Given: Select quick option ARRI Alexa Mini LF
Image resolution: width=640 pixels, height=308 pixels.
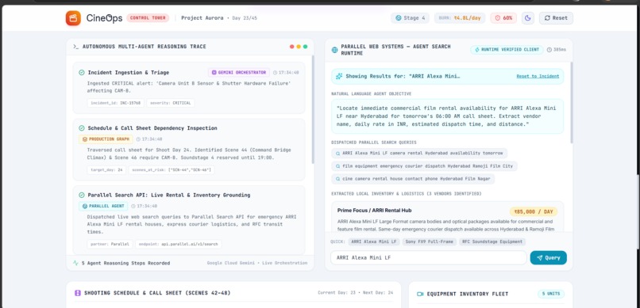Looking at the screenshot, I should click(373, 241).
